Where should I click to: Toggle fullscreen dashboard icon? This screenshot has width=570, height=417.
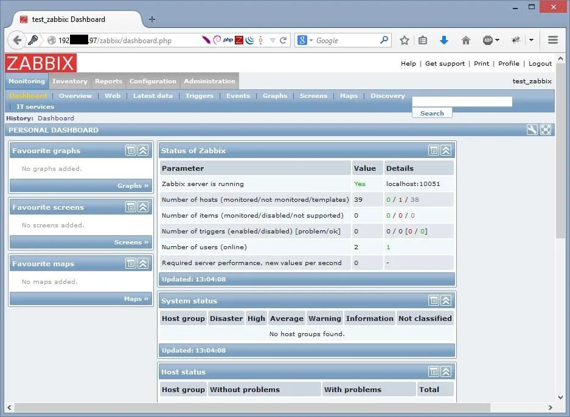(546, 129)
